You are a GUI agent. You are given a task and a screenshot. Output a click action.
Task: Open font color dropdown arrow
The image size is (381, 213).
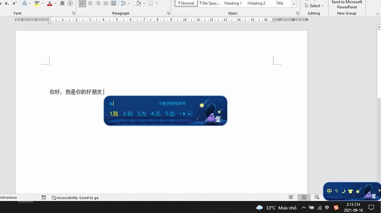56,3
